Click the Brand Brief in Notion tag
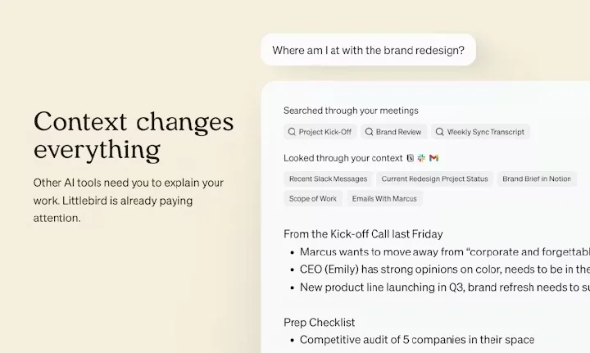 pos(537,179)
